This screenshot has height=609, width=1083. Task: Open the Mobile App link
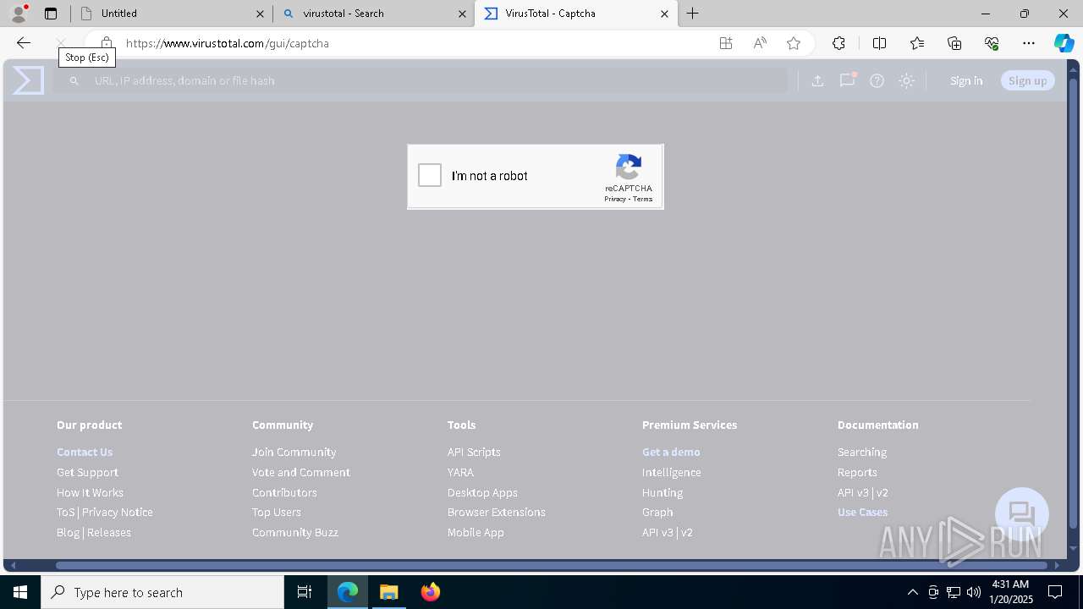[476, 532]
